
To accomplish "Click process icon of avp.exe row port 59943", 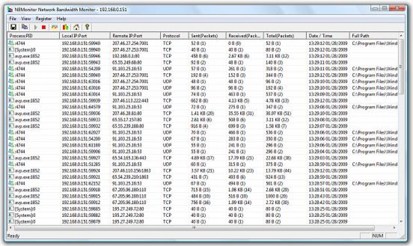I will tap(11, 62).
